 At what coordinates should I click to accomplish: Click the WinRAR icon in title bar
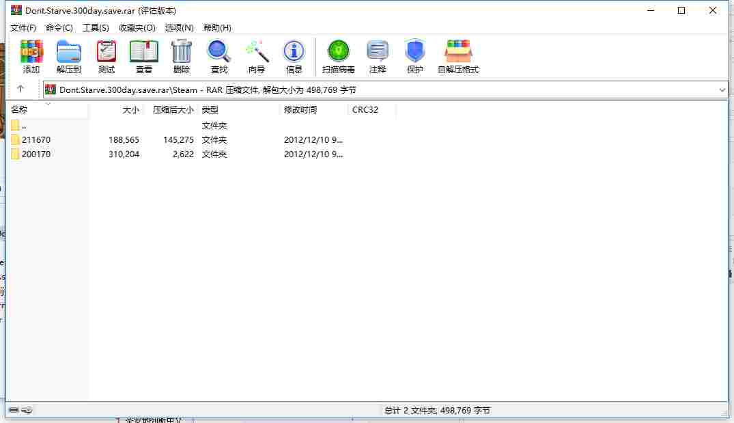tap(16, 10)
